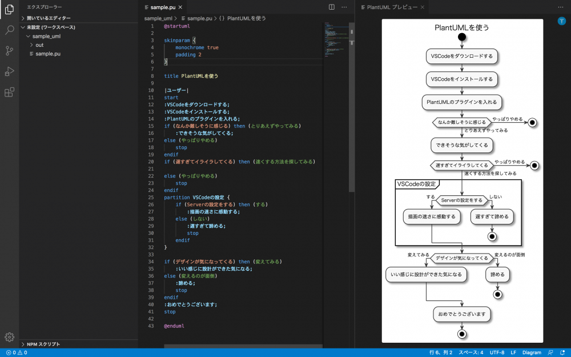Click the PlantUMLのプラグインを入れる diagram node
Screen dimensions: 571x357
pos(462,102)
